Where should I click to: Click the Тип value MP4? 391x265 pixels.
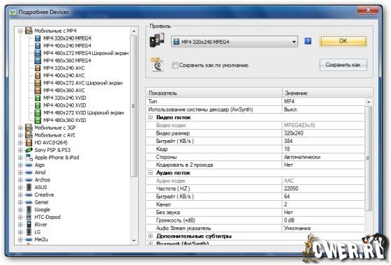pyautogui.click(x=289, y=101)
